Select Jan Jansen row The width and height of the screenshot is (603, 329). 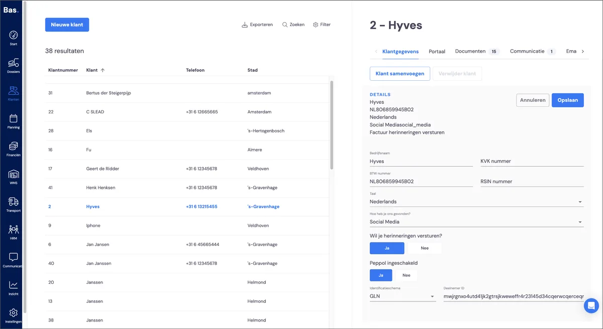pyautogui.click(x=187, y=244)
